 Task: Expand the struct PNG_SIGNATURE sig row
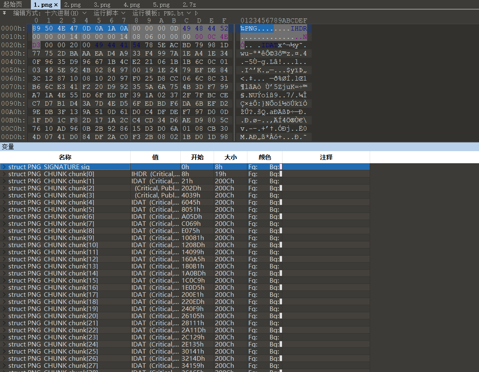(x=4, y=167)
